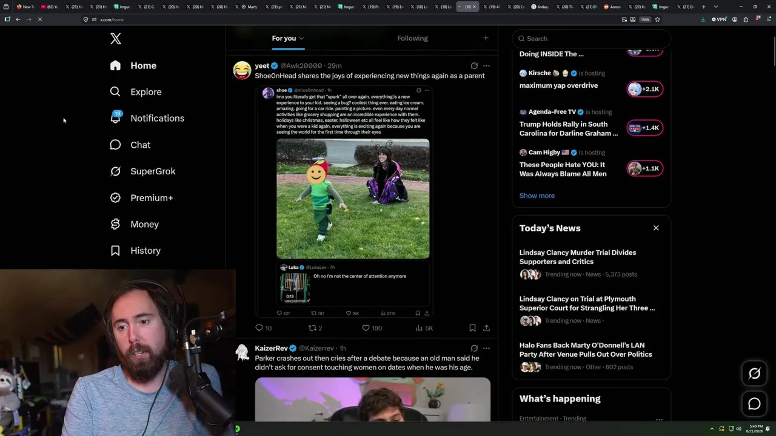
Task: Click the X logo in the sidebar
Action: 116,39
